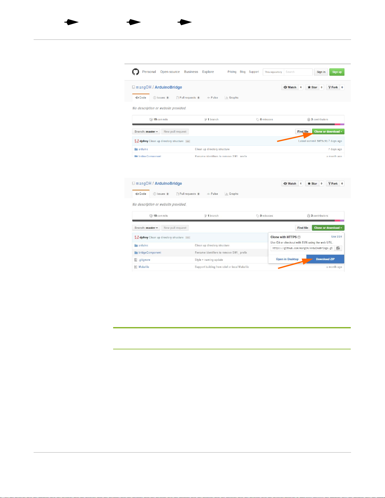The width and height of the screenshot is (385, 498).
Task: Star the repository in upper screenshot
Action: [x=312, y=87]
